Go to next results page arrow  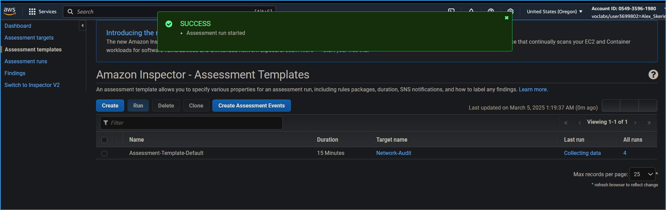click(635, 123)
